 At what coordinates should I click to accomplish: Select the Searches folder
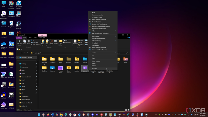click(x=77, y=69)
